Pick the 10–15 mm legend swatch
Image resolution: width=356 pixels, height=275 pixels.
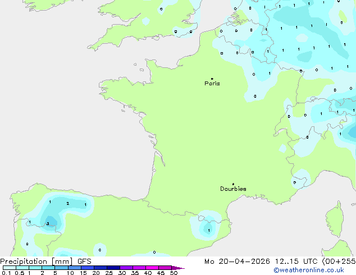pos(75,268)
